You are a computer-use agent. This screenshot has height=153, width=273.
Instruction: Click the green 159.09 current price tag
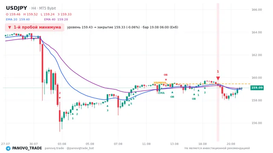[257, 88]
